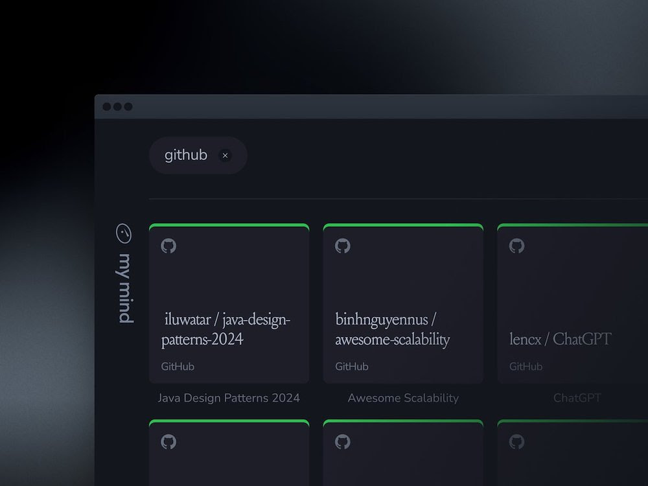
Task: Click the GitHub icon on java-design-patterns card
Action: pyautogui.click(x=168, y=246)
